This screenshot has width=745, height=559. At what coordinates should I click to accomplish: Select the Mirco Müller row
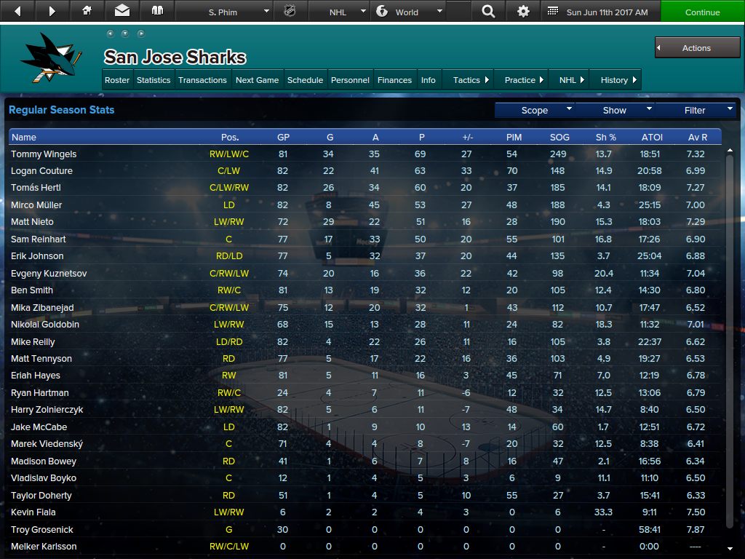365,205
